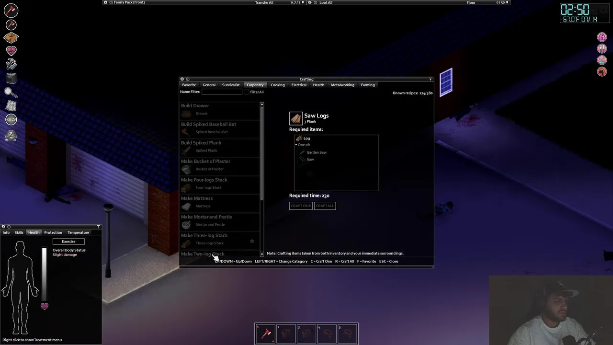Select the secondary weapon axe icon
The height and width of the screenshot is (345, 613).
pyautogui.click(x=11, y=24)
